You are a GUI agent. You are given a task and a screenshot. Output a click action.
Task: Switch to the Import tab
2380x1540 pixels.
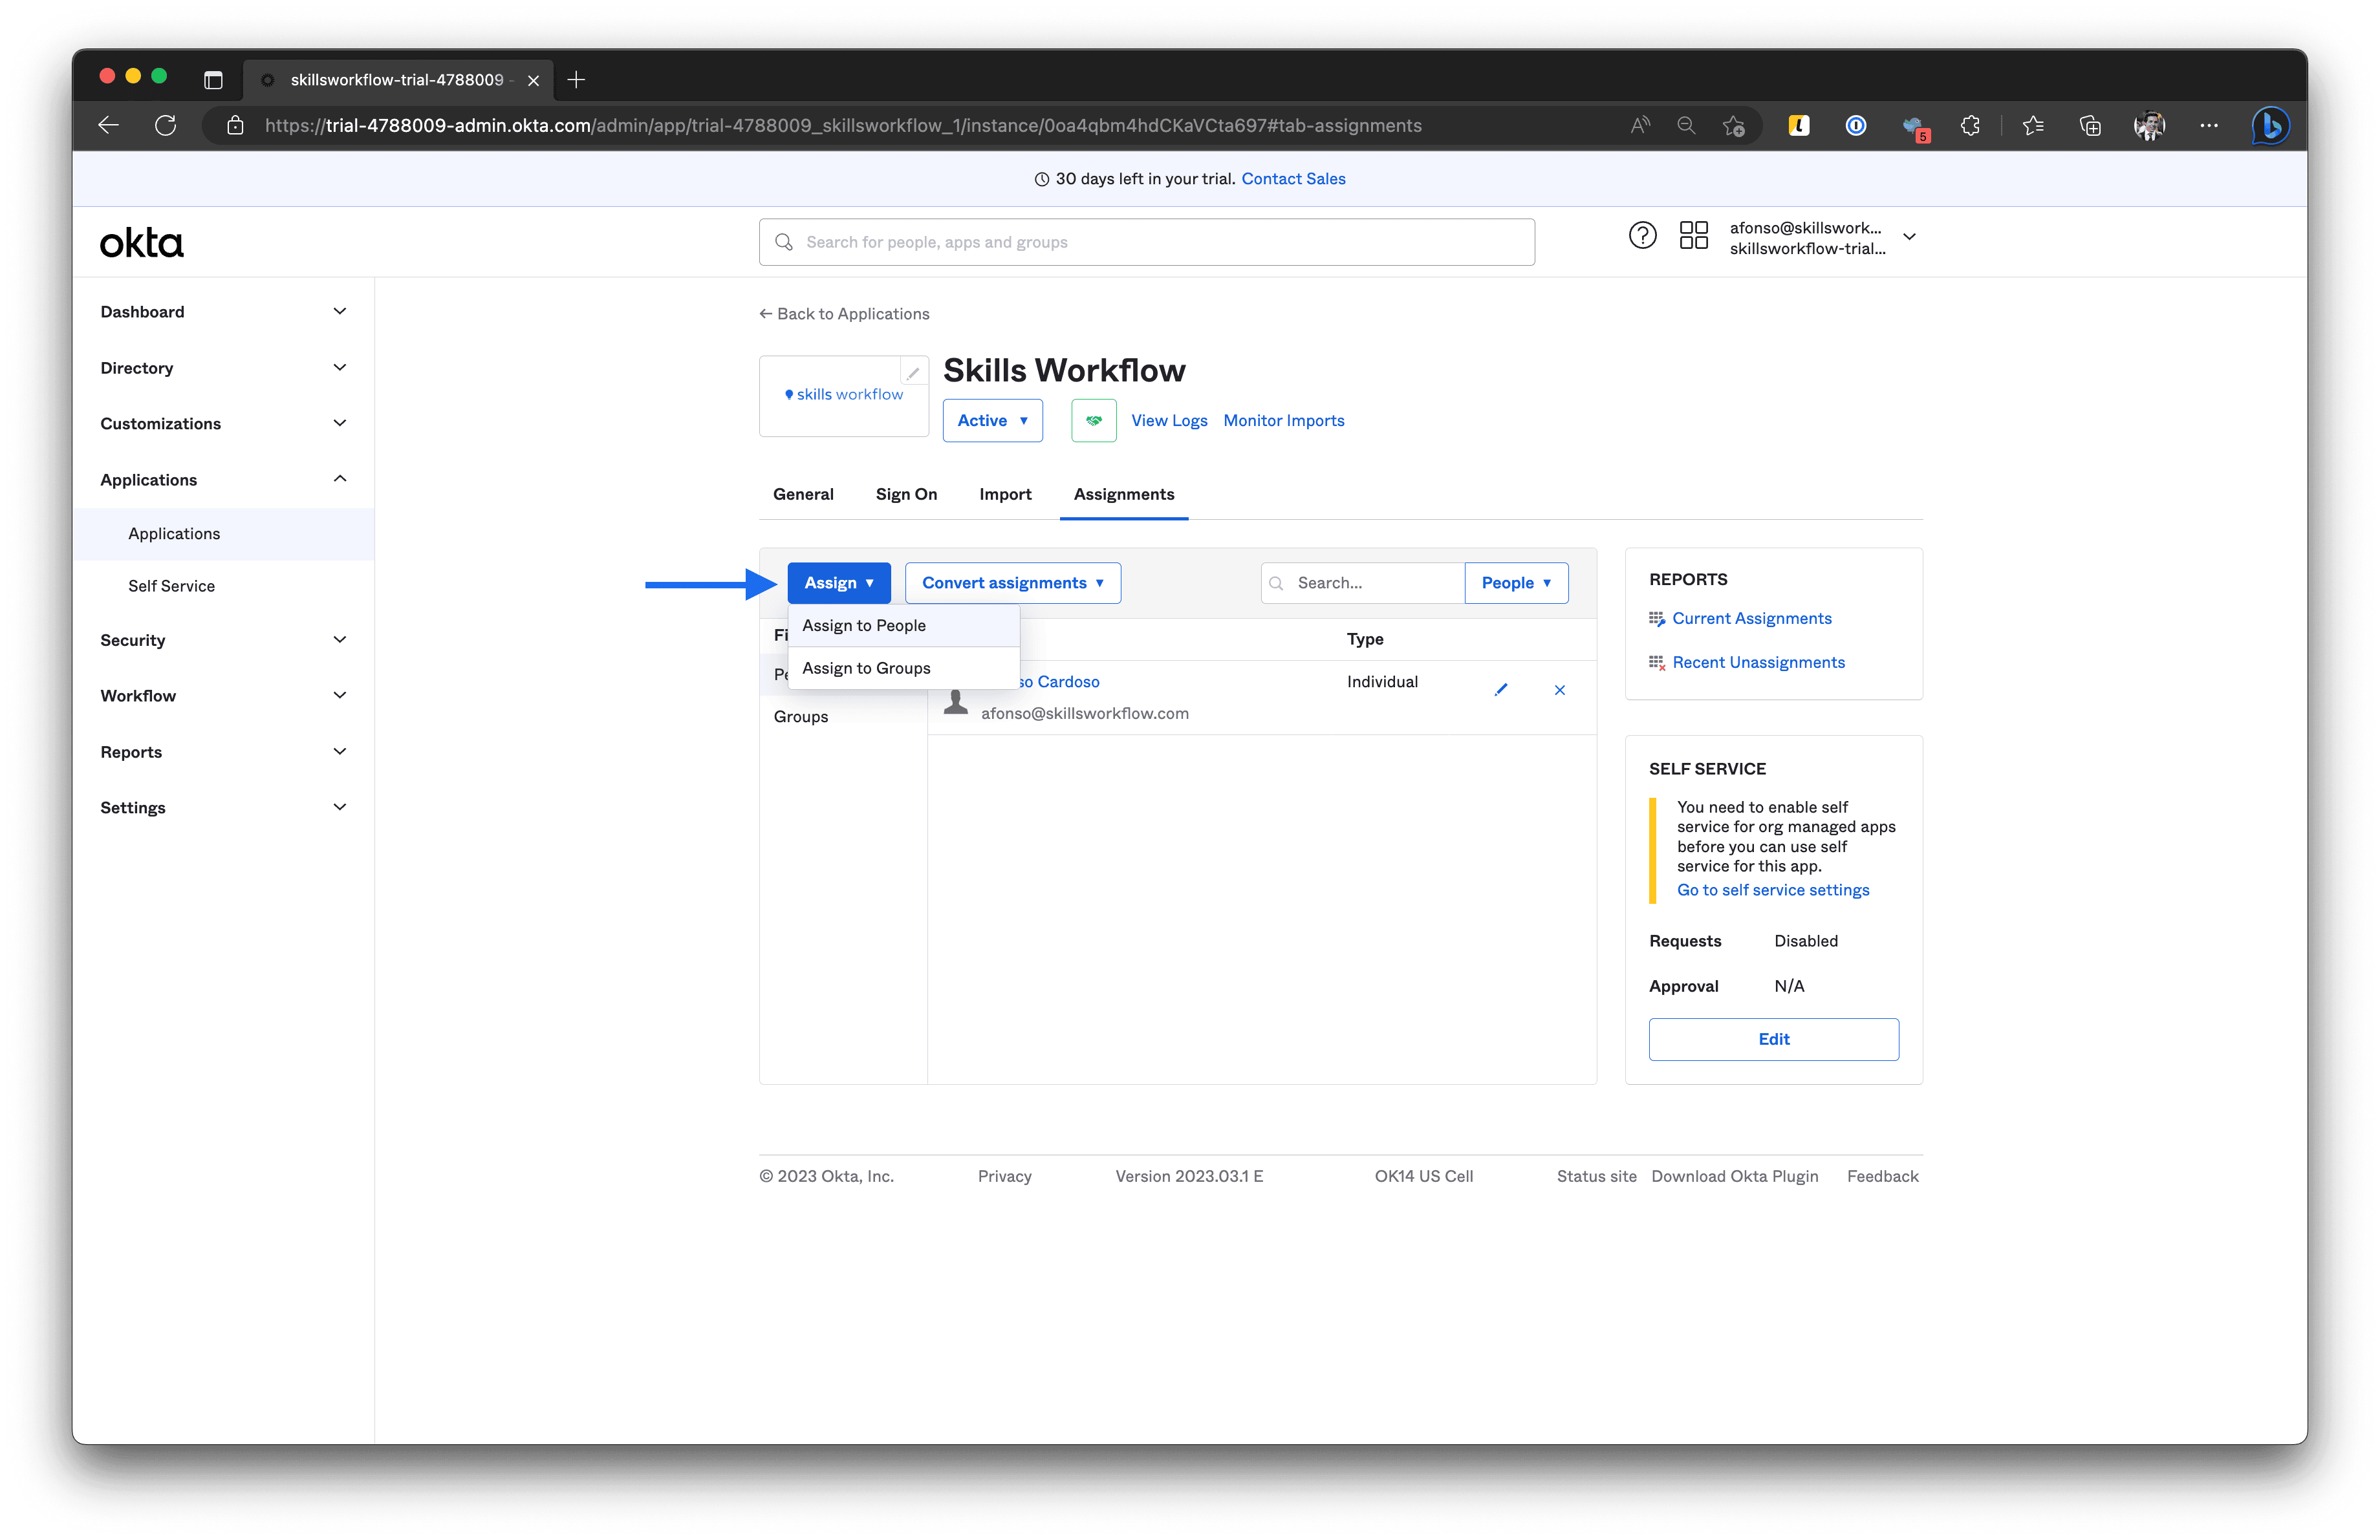click(1005, 495)
